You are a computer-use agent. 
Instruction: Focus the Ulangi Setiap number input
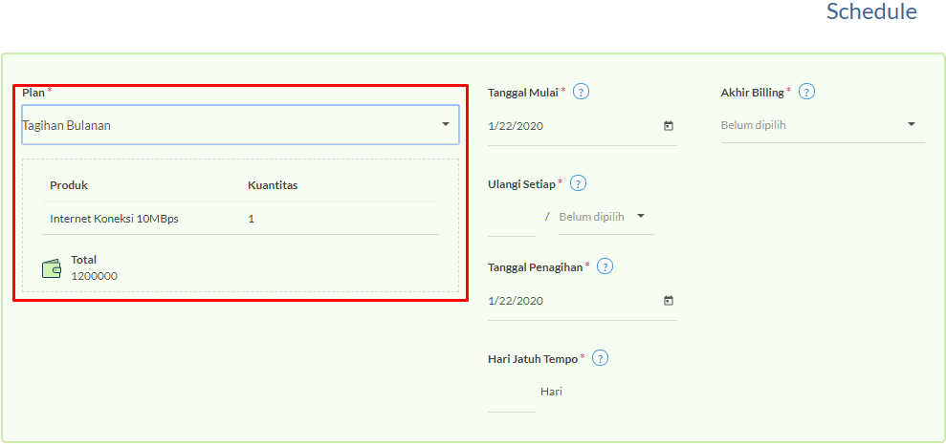coord(511,218)
